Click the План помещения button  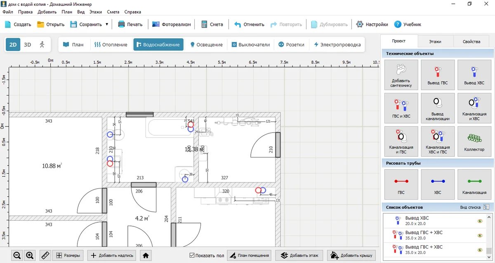coord(249,255)
